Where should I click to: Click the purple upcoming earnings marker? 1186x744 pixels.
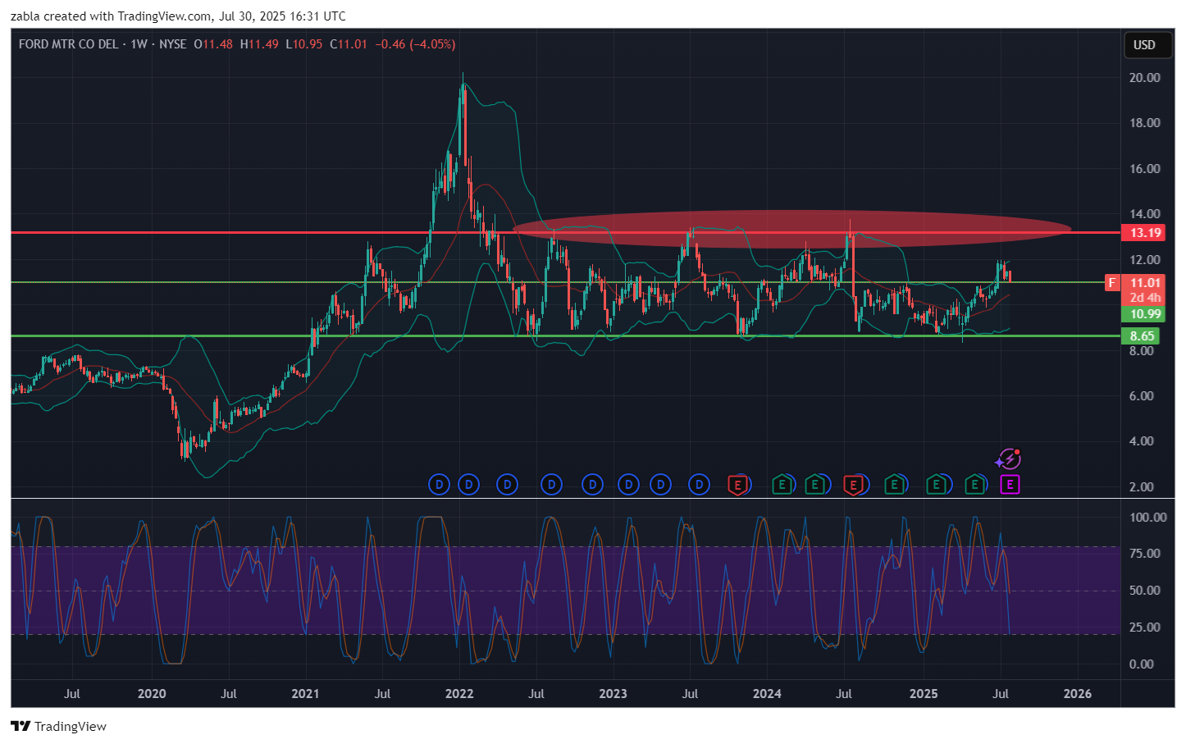click(1010, 485)
